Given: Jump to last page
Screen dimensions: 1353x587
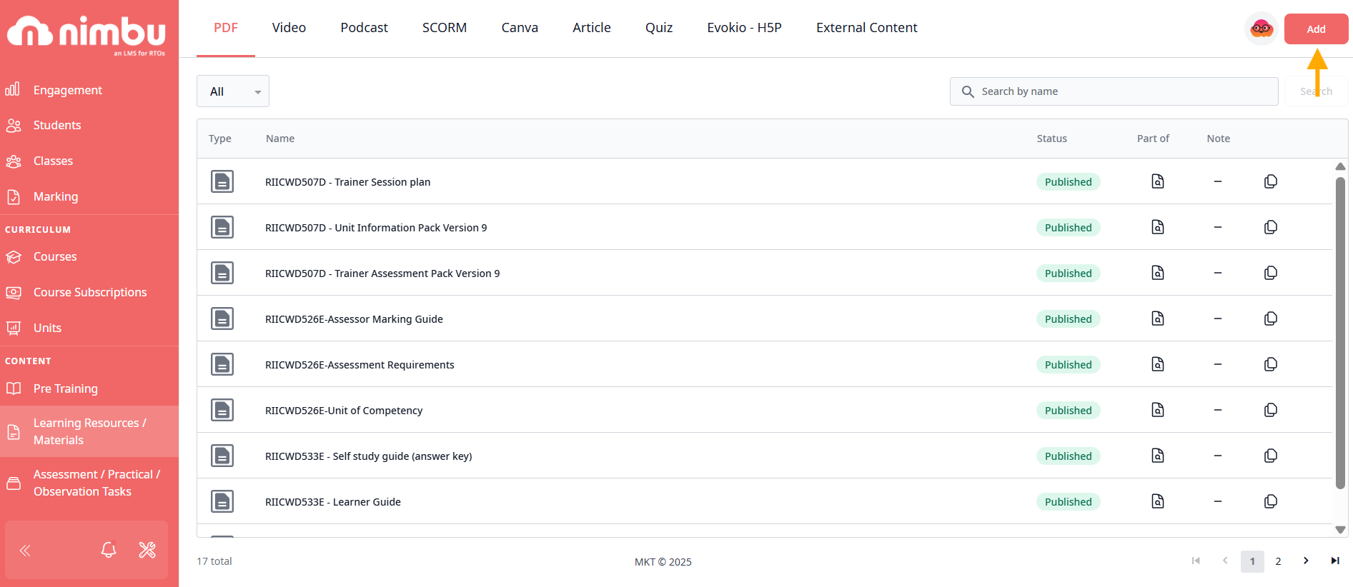Looking at the screenshot, I should [1334, 561].
